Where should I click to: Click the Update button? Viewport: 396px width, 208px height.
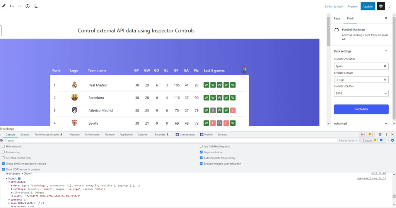368,6
